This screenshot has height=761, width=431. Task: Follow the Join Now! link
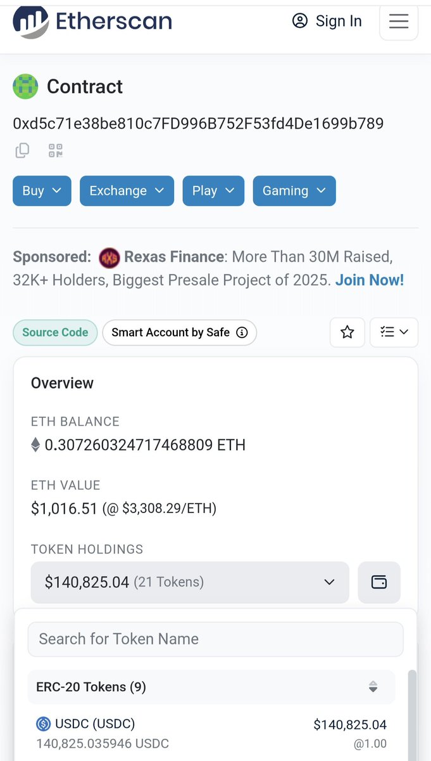(370, 280)
